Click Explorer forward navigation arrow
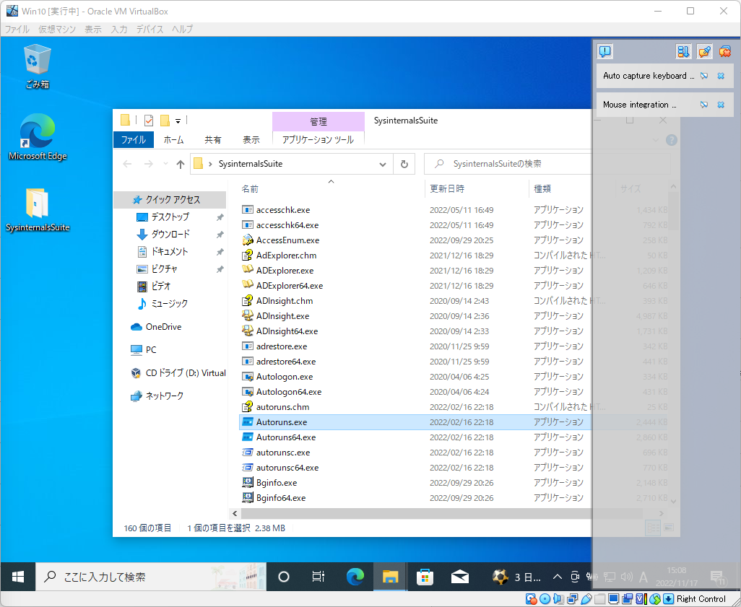The image size is (741, 607). (x=148, y=164)
